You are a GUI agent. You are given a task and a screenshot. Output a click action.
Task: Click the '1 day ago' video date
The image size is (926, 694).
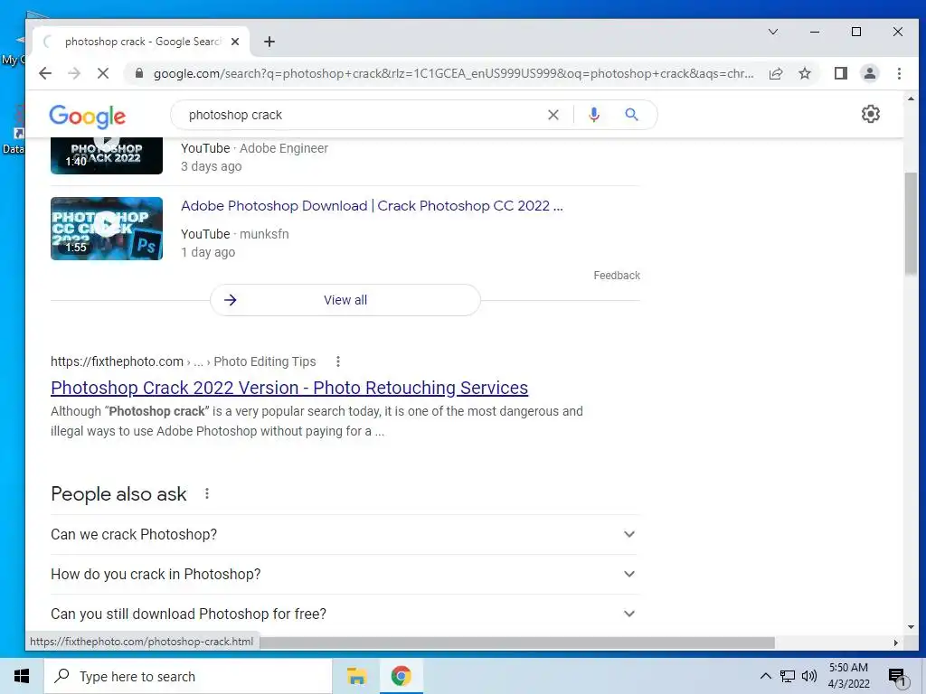click(208, 253)
